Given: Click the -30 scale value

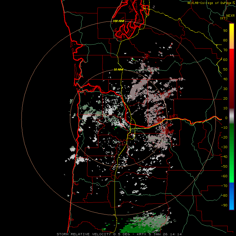Looking at the screenshot, I should (224, 147).
